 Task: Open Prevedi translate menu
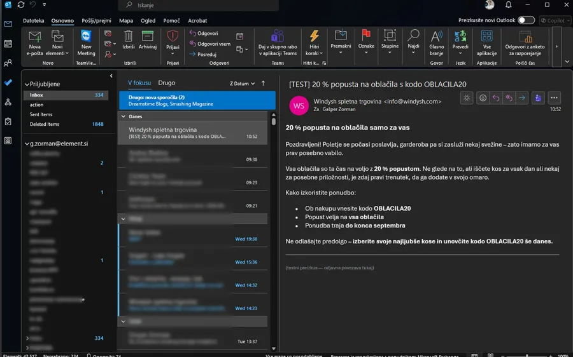460,43
